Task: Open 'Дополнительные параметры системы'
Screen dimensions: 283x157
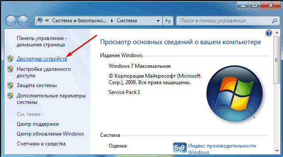Action: [x=51, y=99]
